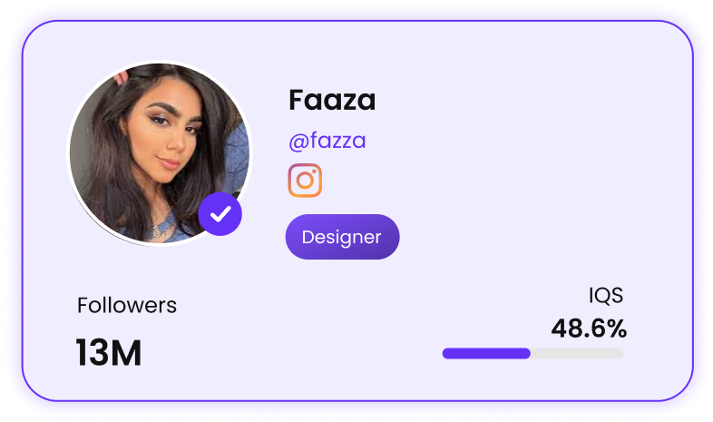Click the Followers label
The width and height of the screenshot is (713, 422).
click(127, 305)
